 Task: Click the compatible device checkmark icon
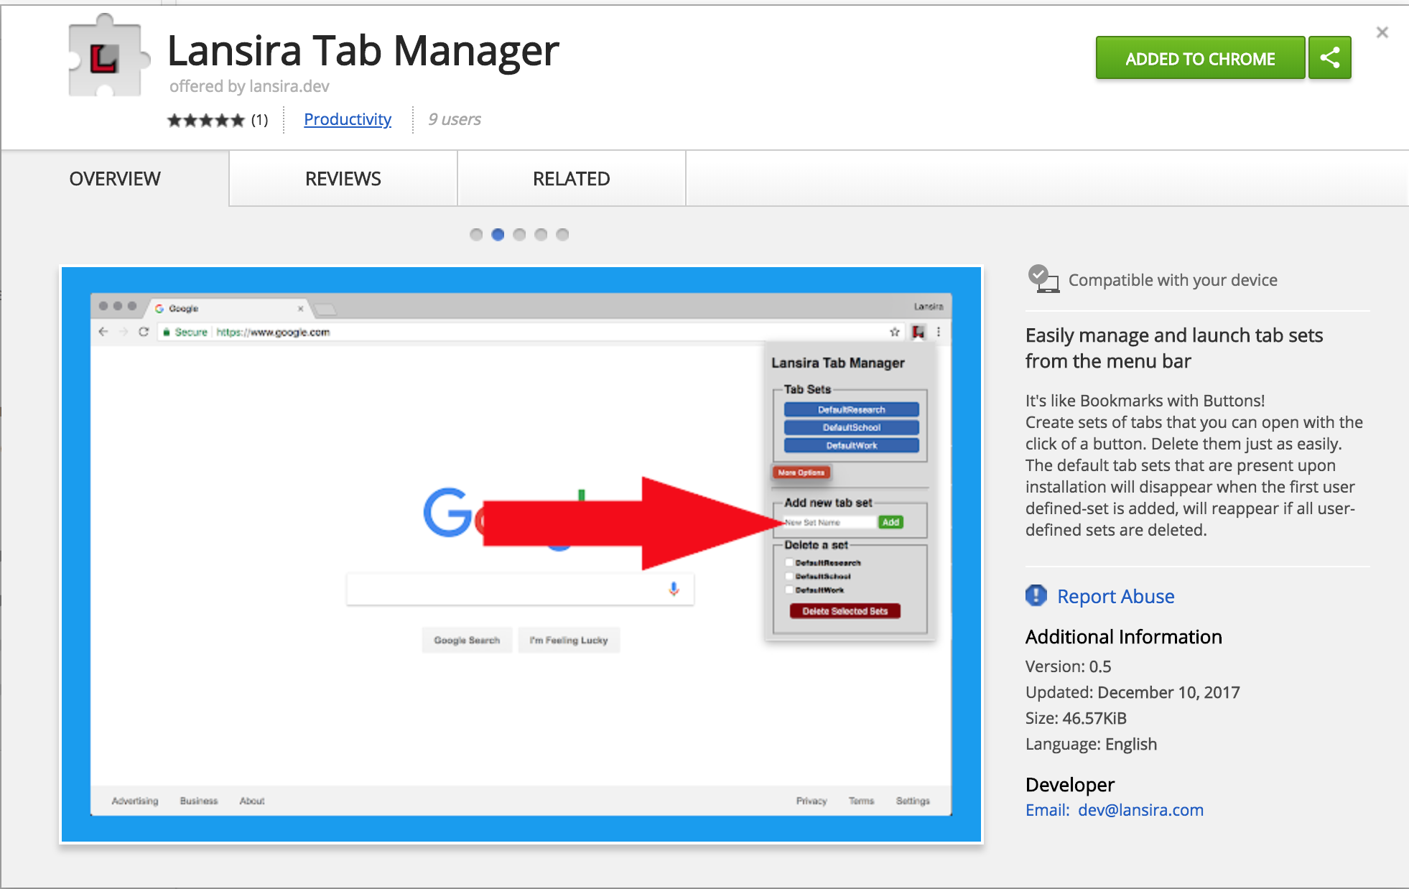click(x=1043, y=279)
